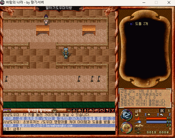Open the monster face icon in toolbar
This screenshot has width=175, height=138.
(x=69, y=111)
